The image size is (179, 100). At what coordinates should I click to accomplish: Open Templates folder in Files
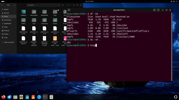click(44, 21)
